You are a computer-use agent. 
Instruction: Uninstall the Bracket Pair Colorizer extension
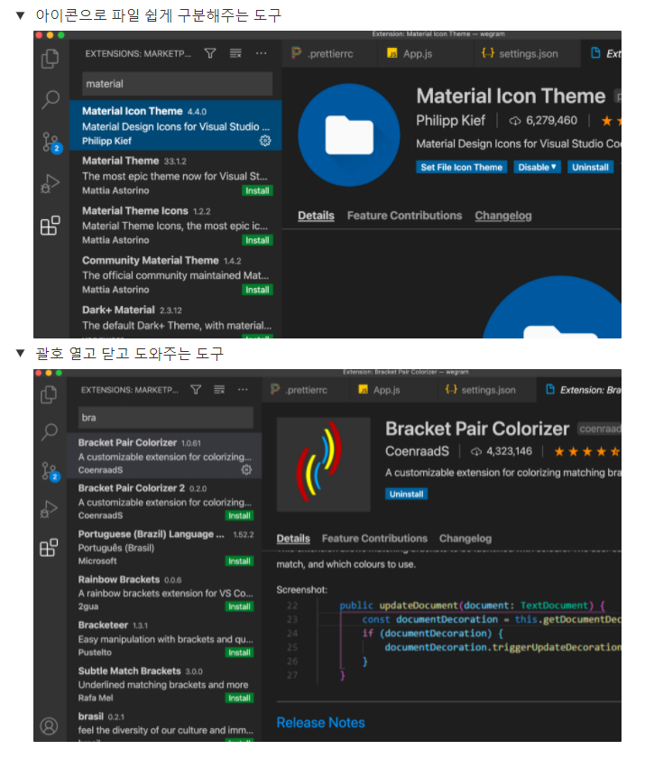point(406,494)
